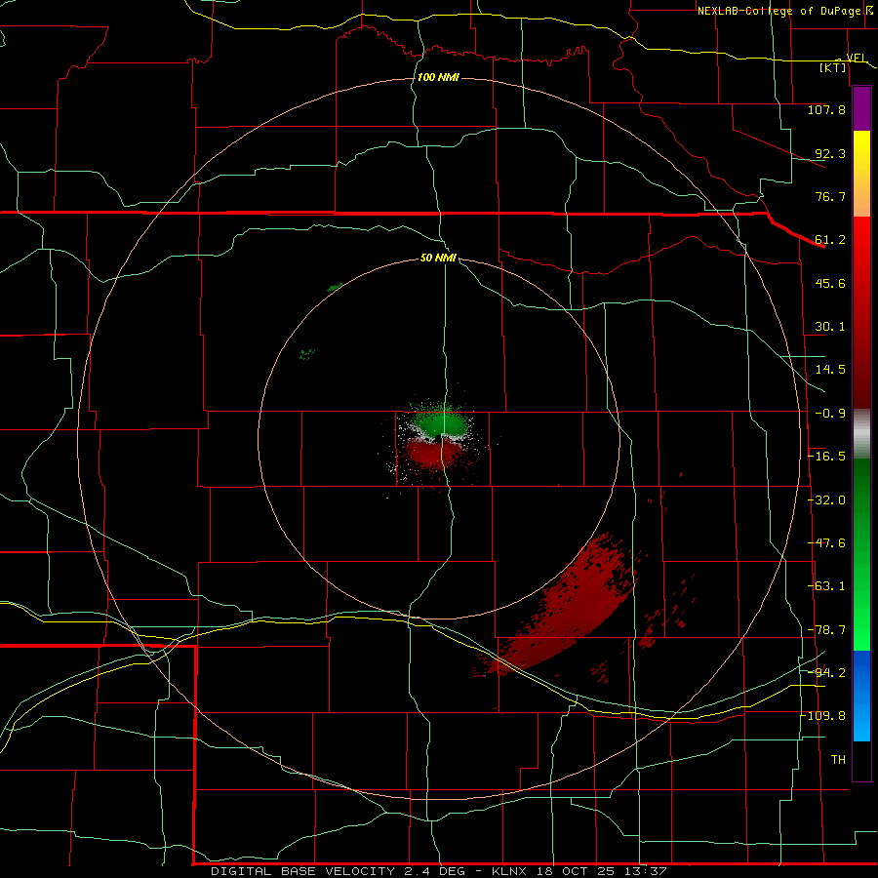The height and width of the screenshot is (878, 878).
Task: Click the -0.9 scale value
Action: coord(830,414)
